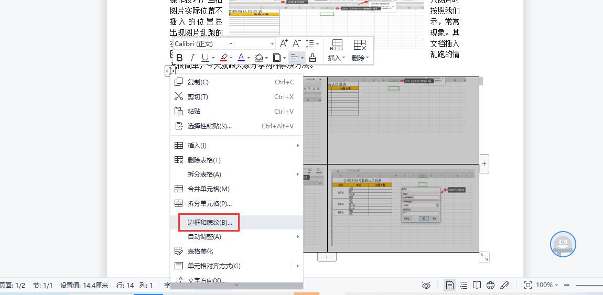Select 表格美化 menu entry
The height and width of the screenshot is (295, 603).
pyautogui.click(x=236, y=252)
